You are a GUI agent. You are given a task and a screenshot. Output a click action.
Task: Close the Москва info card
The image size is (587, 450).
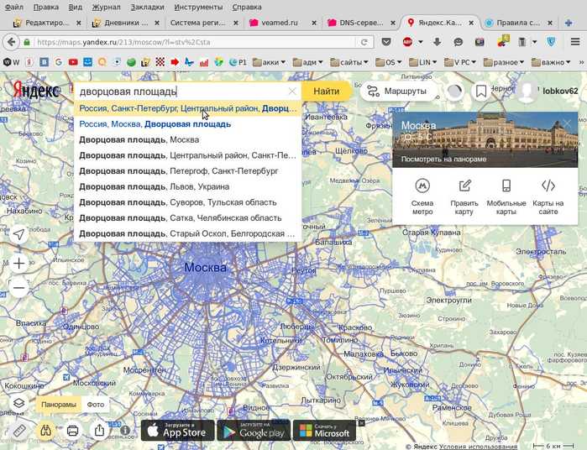[568, 123]
